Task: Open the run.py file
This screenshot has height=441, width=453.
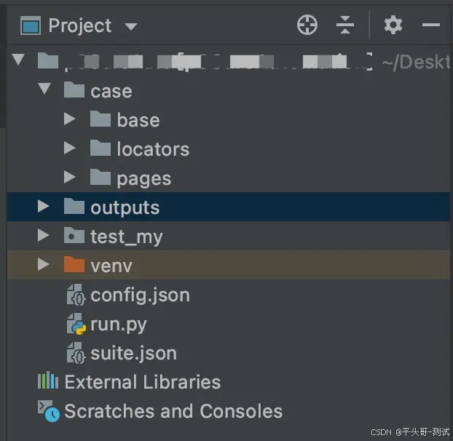Action: (119, 325)
